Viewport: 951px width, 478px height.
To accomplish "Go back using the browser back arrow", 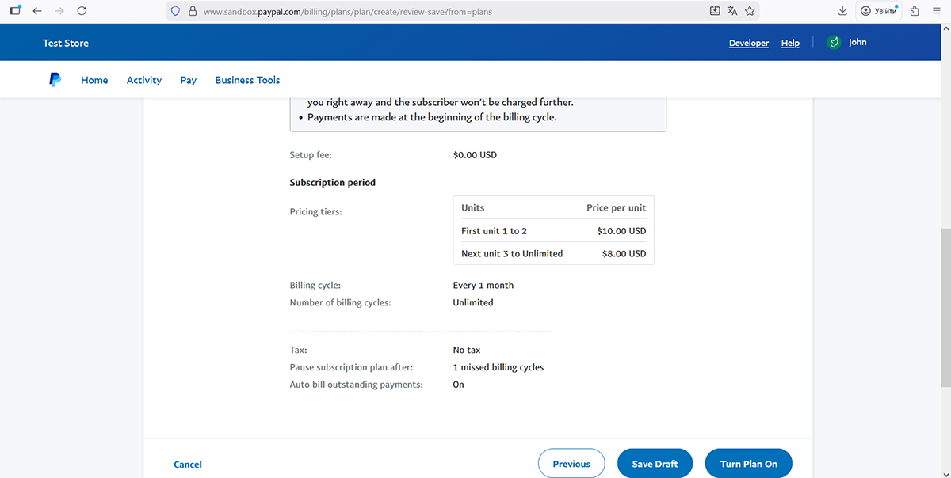I will [36, 11].
